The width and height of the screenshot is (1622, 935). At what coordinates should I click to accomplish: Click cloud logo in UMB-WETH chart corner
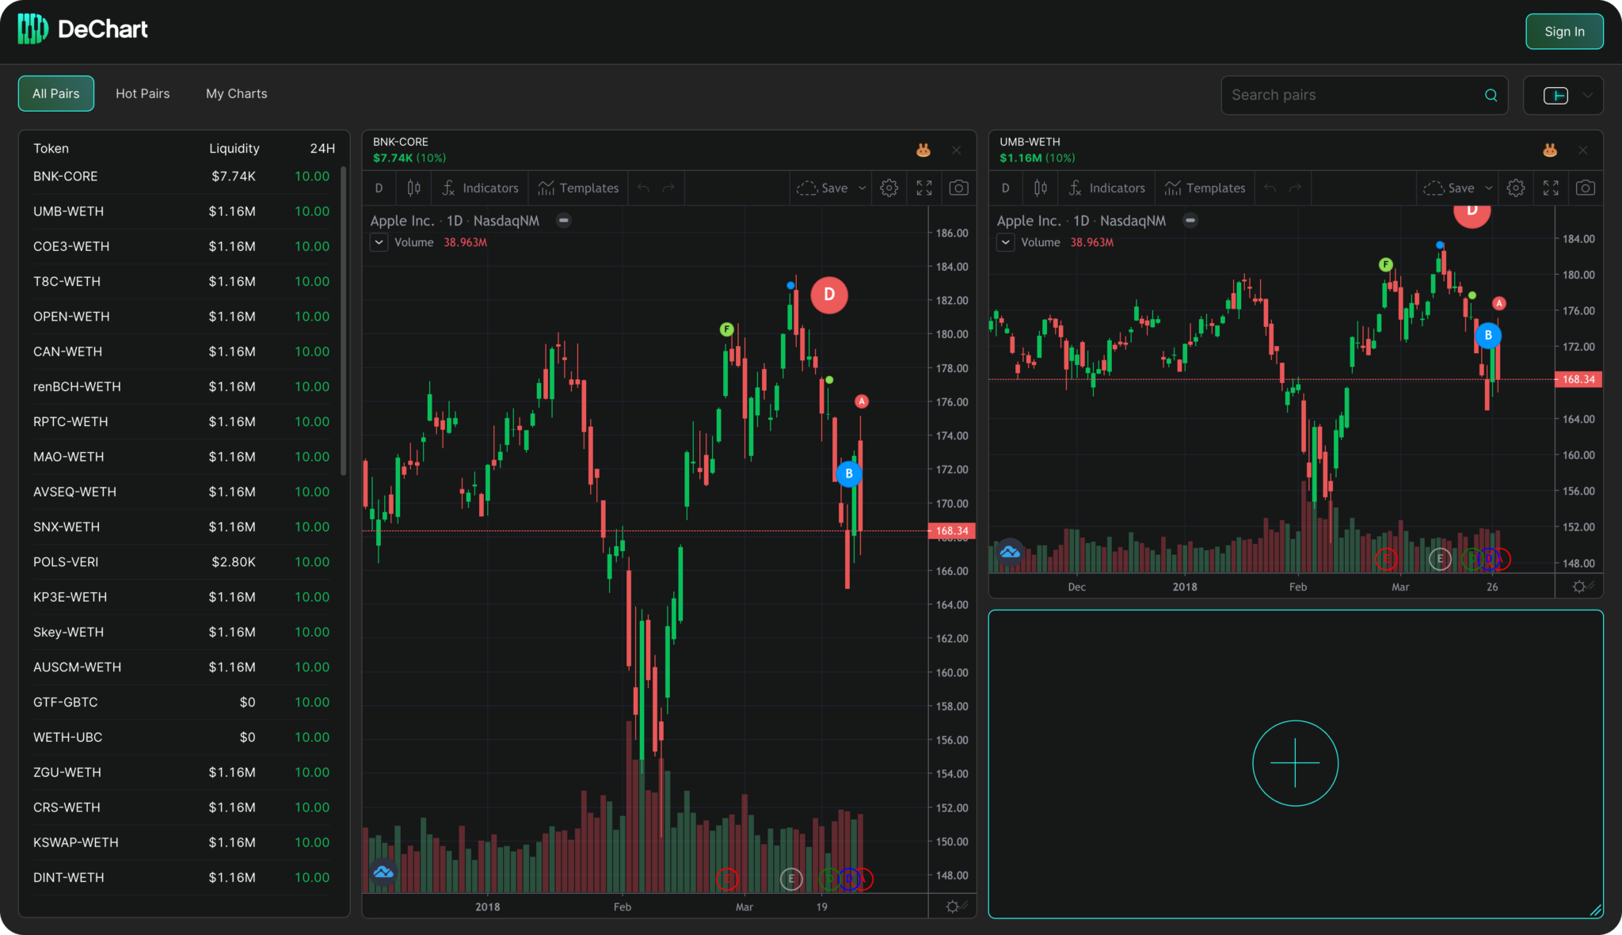click(1010, 552)
